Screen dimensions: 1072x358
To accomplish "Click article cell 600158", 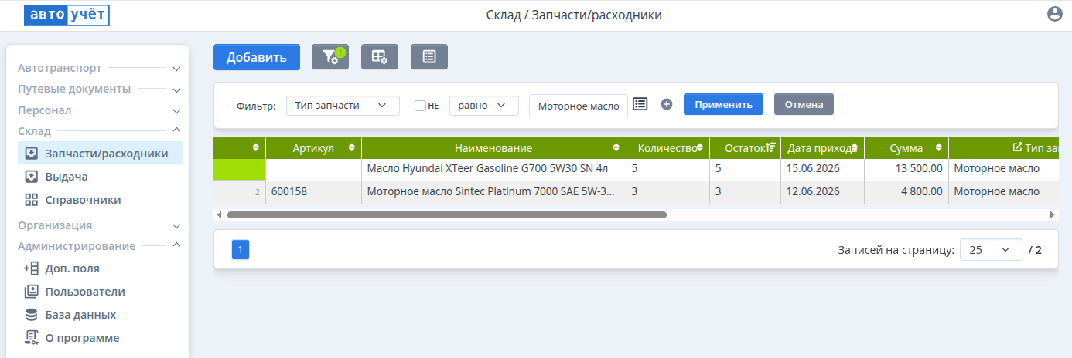I will (x=313, y=192).
